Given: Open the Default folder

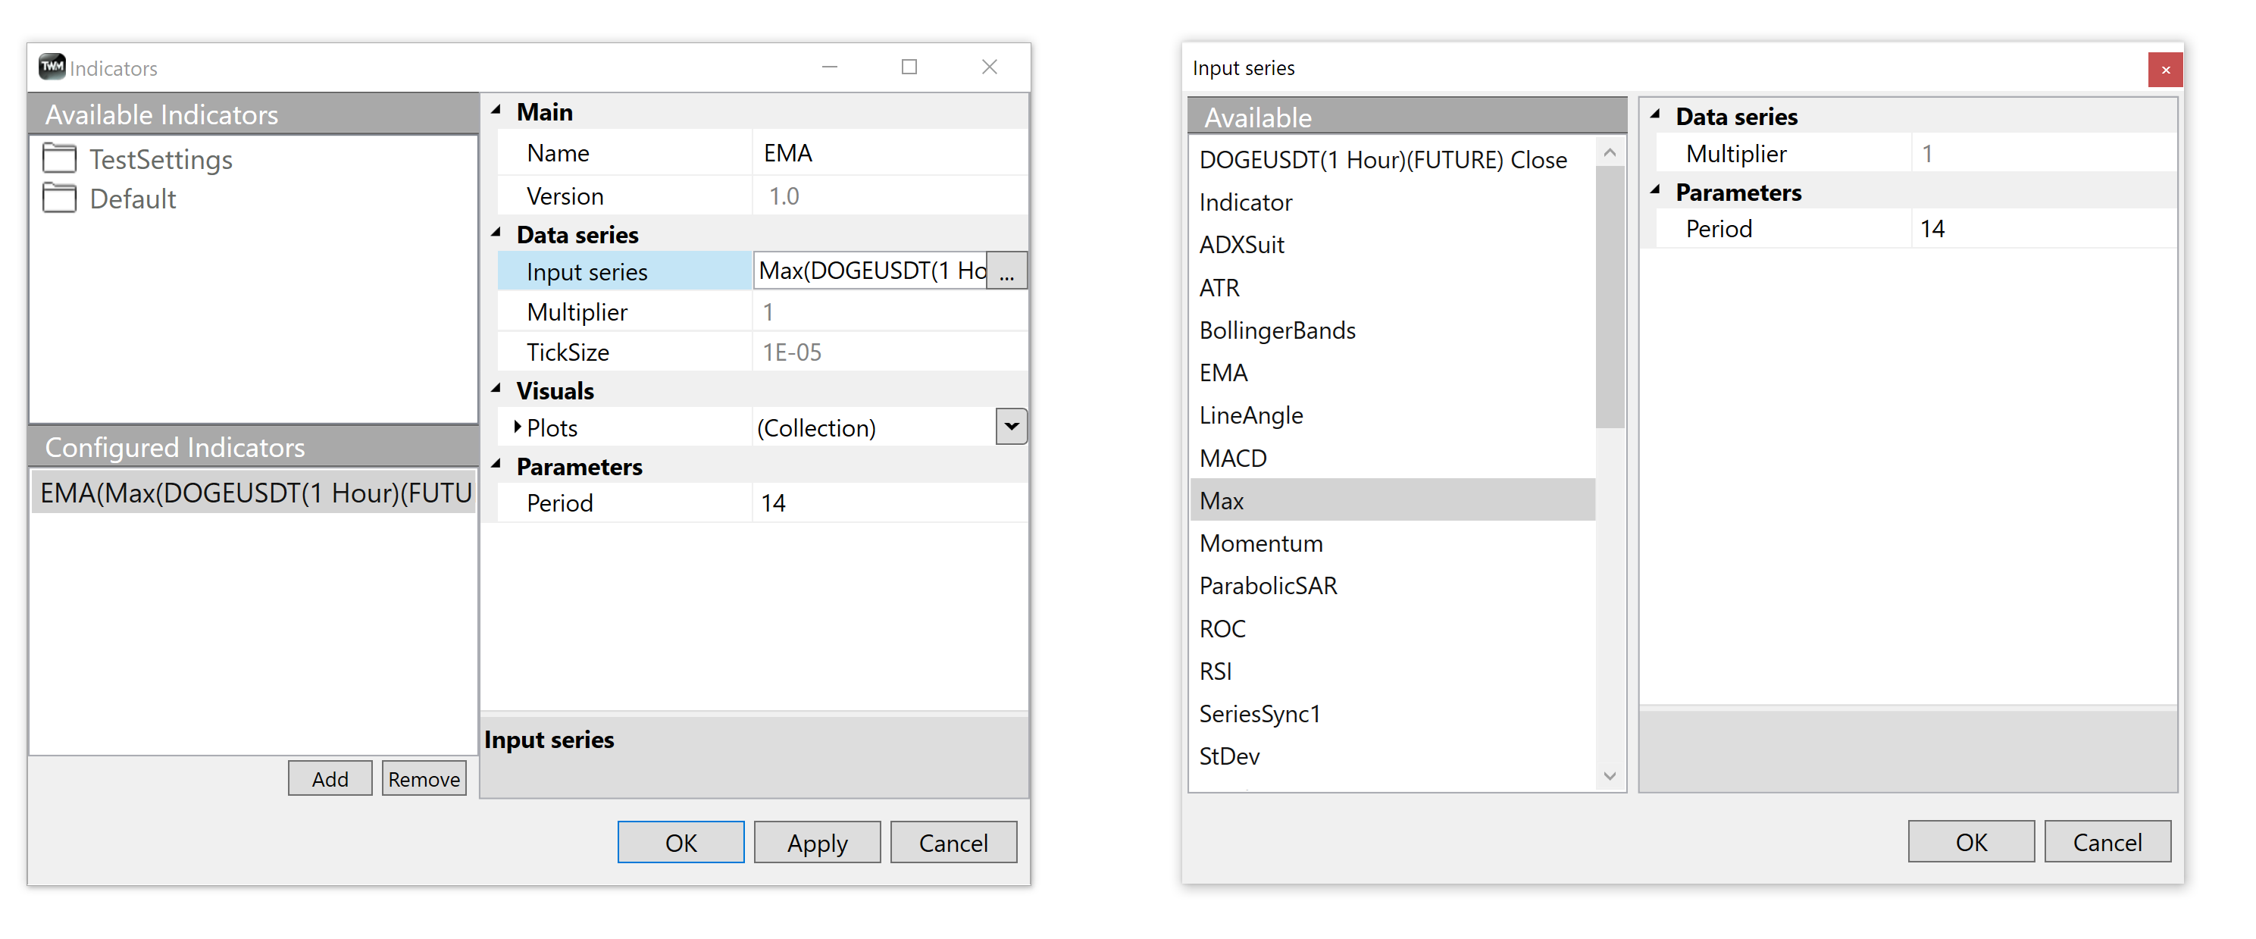Looking at the screenshot, I should pyautogui.click(x=109, y=199).
